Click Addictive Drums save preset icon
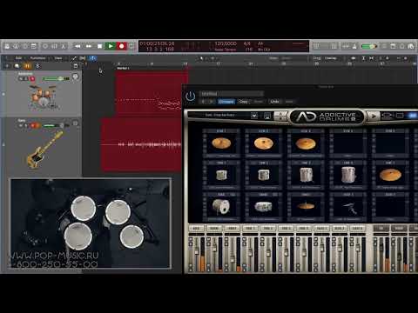This screenshot has height=313, width=418. (x=267, y=116)
